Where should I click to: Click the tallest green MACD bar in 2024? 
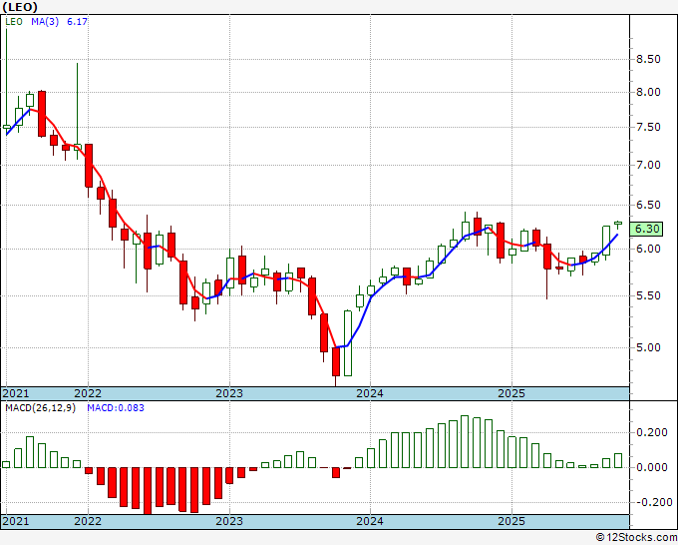[x=465, y=441]
